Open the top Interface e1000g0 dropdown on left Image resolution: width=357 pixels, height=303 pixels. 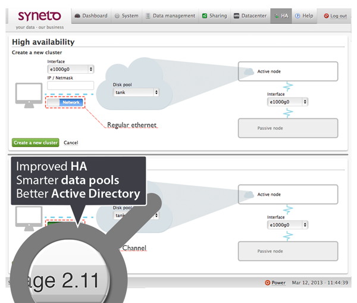click(x=71, y=69)
